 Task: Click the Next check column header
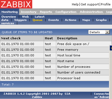11,38
